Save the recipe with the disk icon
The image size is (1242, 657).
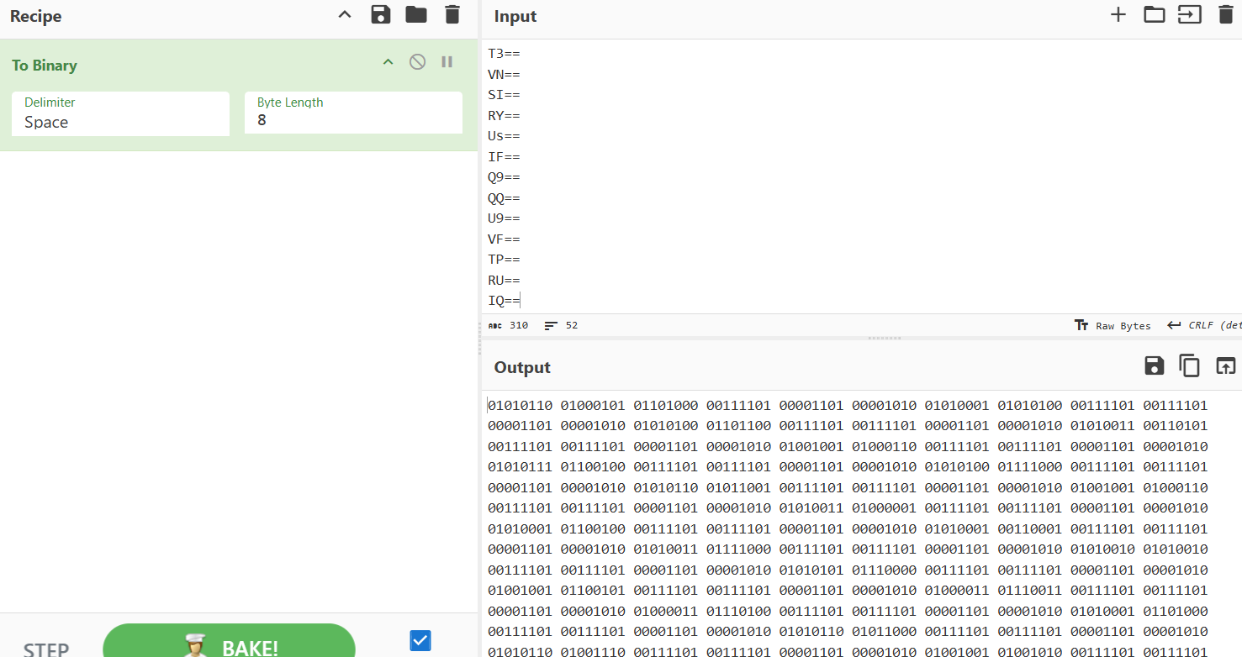click(x=381, y=14)
